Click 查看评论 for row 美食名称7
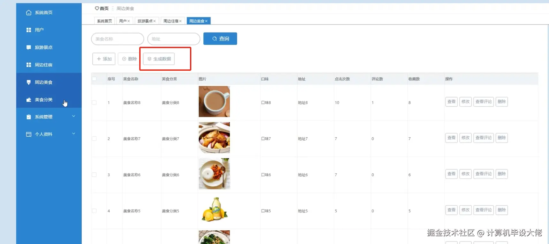The image size is (549, 244). click(484, 138)
